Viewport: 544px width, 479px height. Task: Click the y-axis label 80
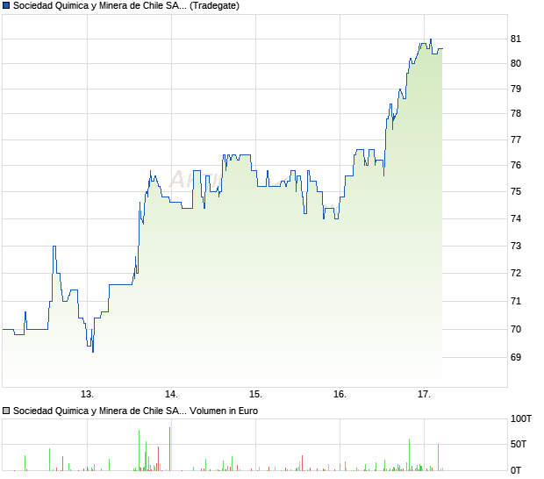516,63
